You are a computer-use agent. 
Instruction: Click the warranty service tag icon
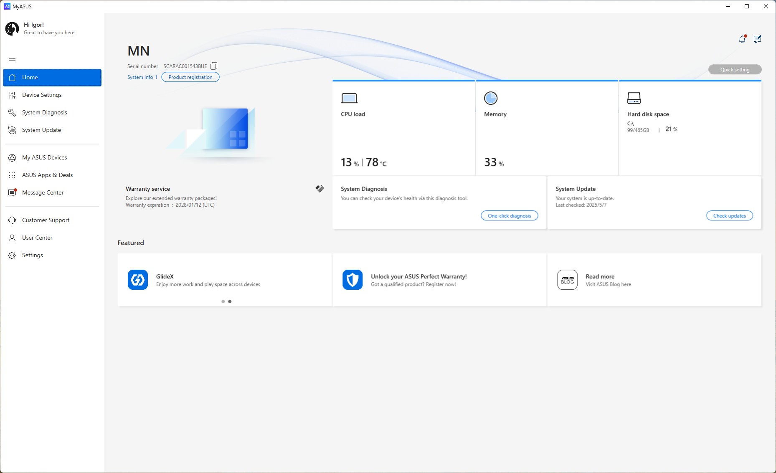pos(320,189)
